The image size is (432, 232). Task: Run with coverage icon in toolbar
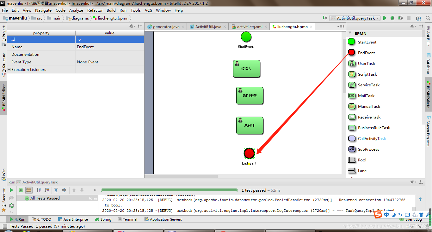[400, 18]
